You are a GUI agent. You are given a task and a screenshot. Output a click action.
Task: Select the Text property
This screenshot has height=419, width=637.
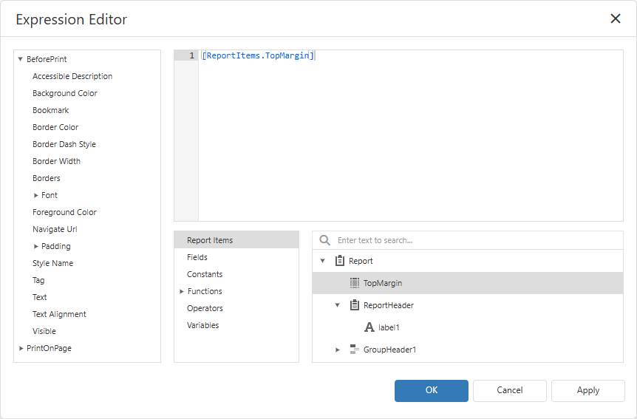click(39, 297)
